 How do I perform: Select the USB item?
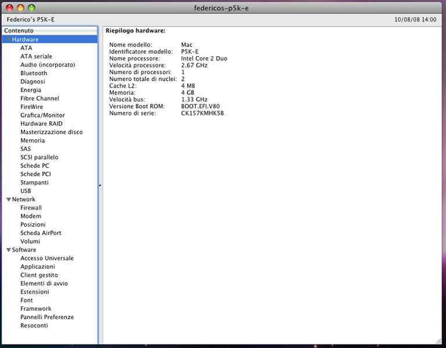click(x=26, y=191)
